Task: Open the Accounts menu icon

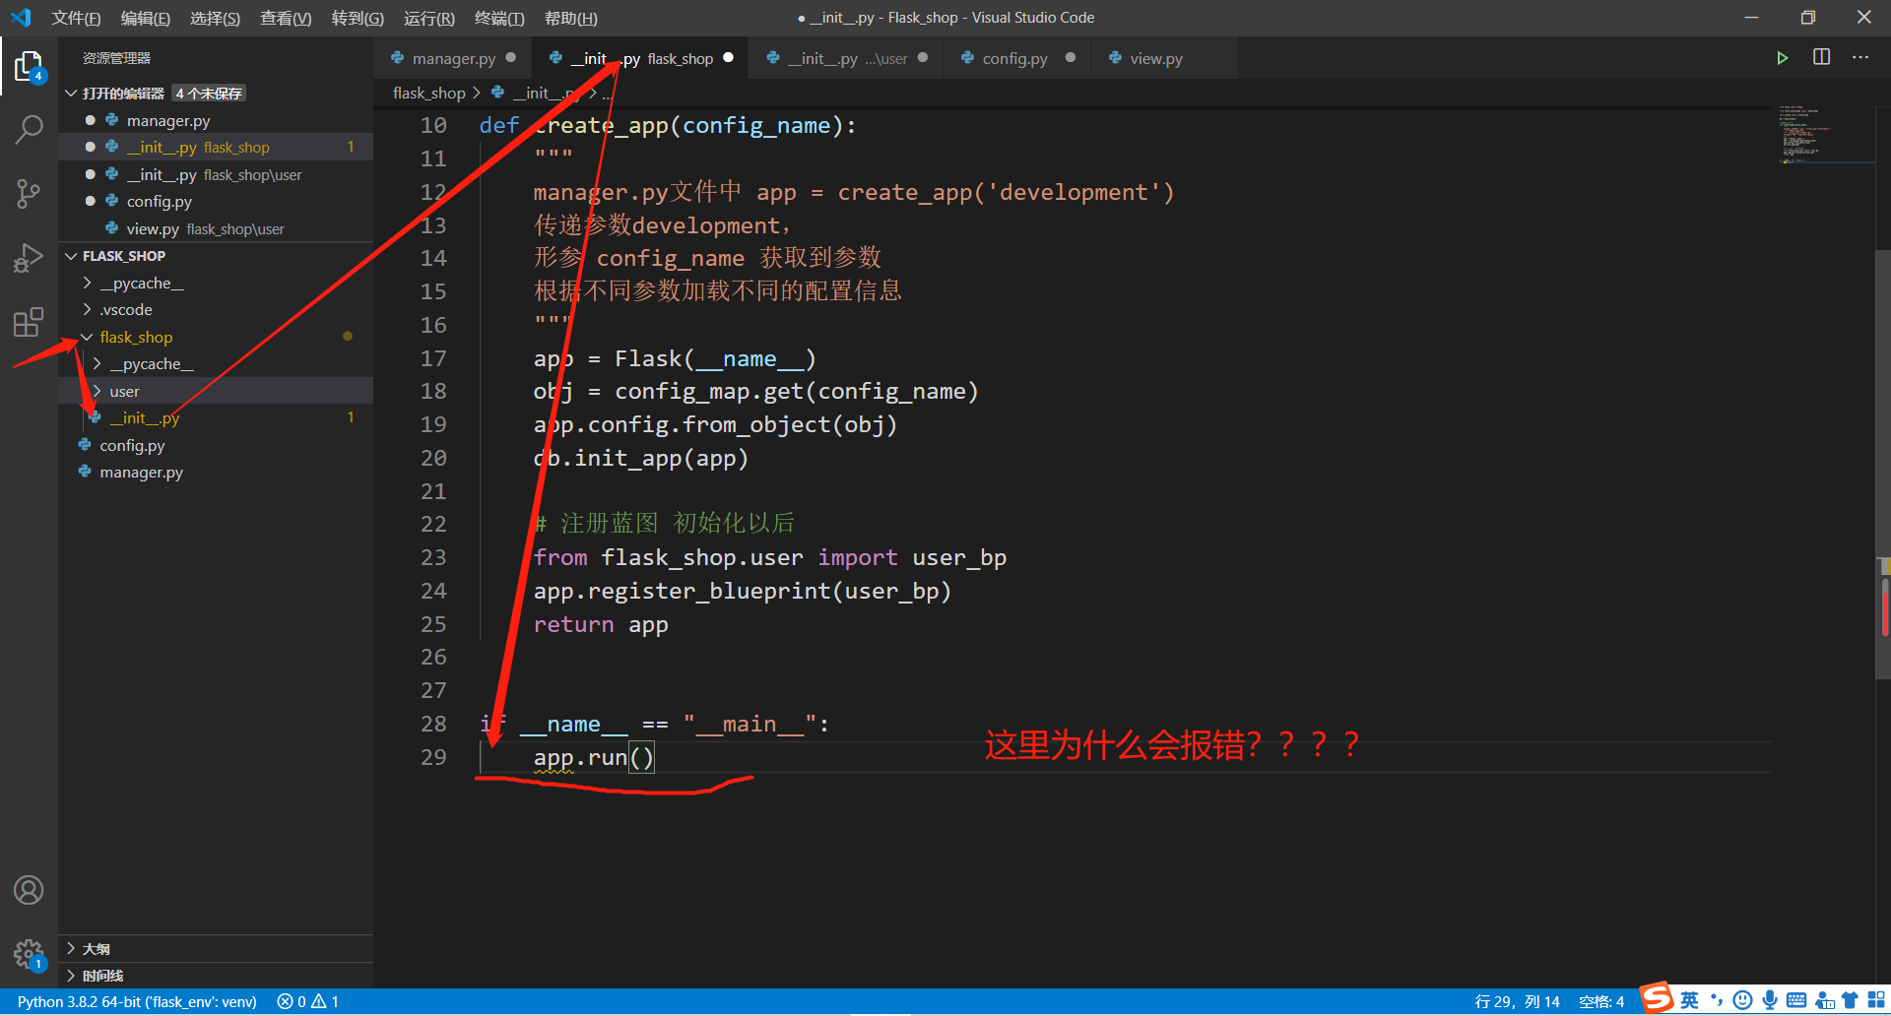Action: pos(29,890)
